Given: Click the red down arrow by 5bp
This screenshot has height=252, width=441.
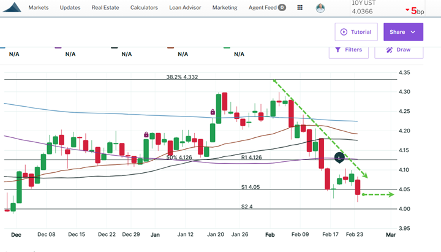Looking at the screenshot, I should (407, 11).
